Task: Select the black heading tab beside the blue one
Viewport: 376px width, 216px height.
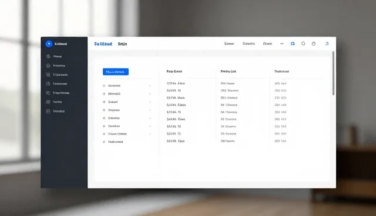Action: (x=122, y=44)
